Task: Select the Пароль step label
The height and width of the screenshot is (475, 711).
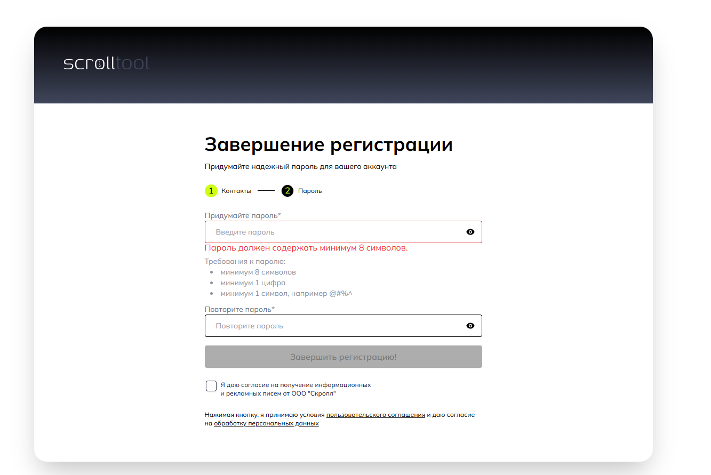Action: point(310,191)
